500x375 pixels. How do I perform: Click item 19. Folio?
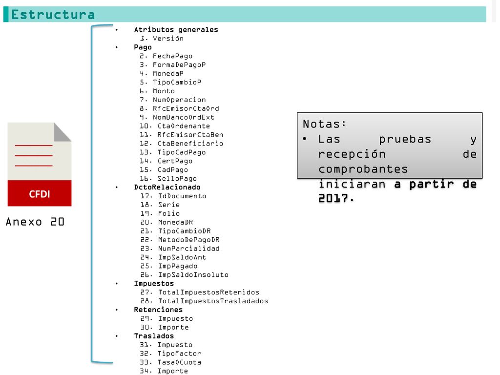click(x=160, y=214)
